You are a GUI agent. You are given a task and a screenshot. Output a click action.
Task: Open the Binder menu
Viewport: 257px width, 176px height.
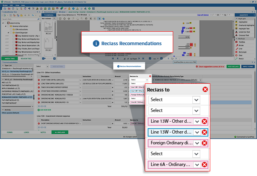point(5,5)
